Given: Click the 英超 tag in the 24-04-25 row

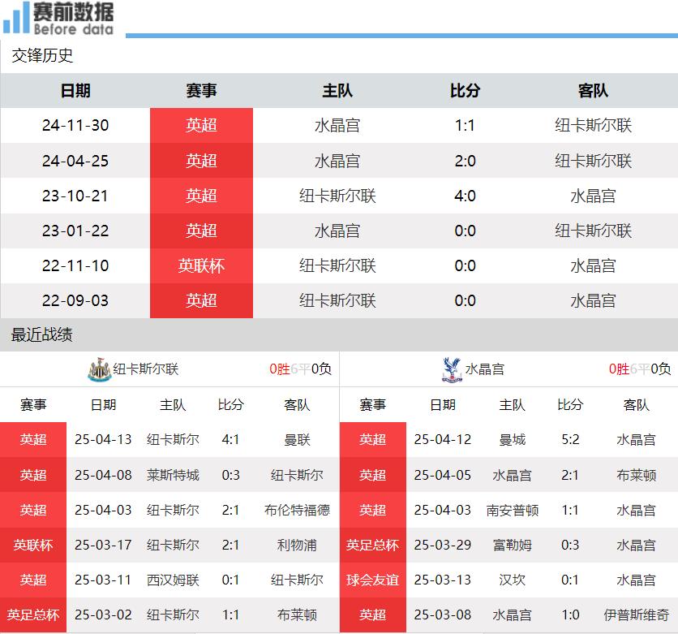Looking at the screenshot, I should pos(201,161).
